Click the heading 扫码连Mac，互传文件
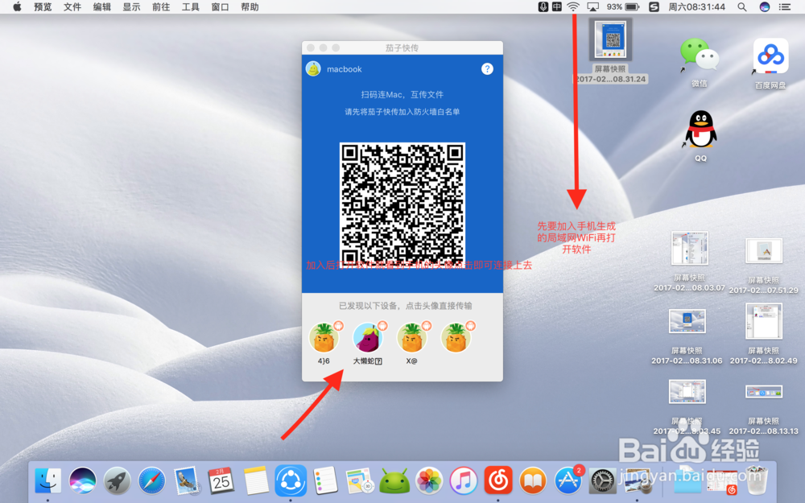The image size is (805, 503). (402, 94)
